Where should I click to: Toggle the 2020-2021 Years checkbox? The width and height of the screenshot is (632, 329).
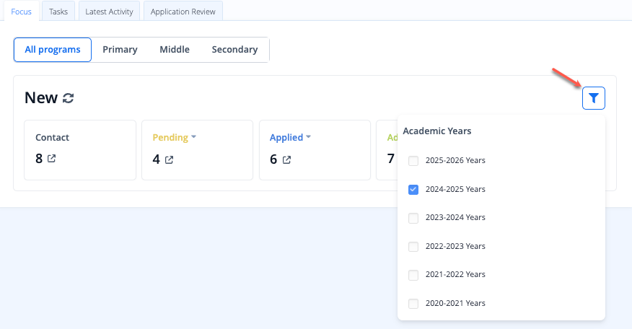[x=413, y=304]
